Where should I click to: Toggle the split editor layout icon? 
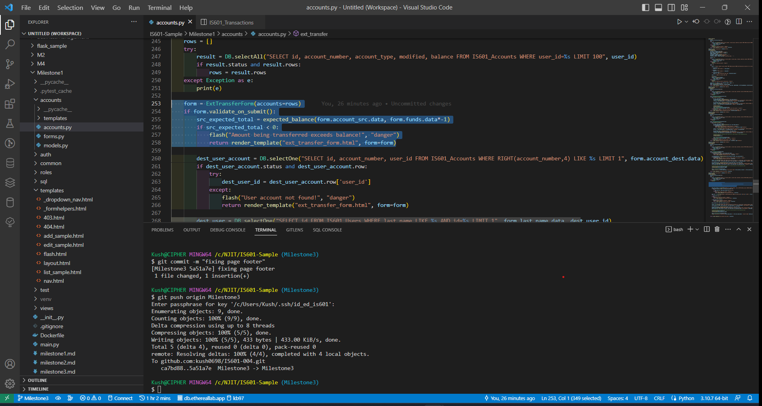click(739, 22)
